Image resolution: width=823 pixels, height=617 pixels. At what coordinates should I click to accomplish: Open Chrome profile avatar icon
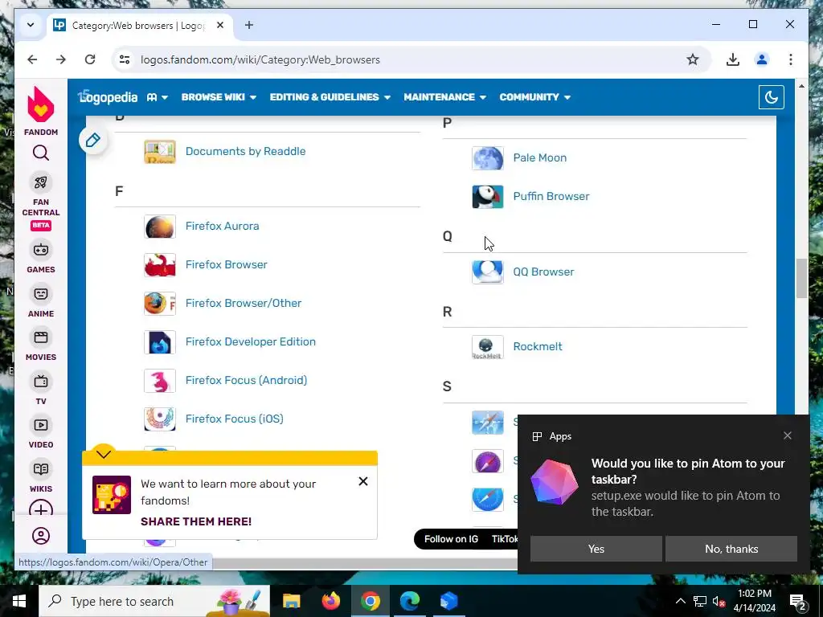point(762,59)
